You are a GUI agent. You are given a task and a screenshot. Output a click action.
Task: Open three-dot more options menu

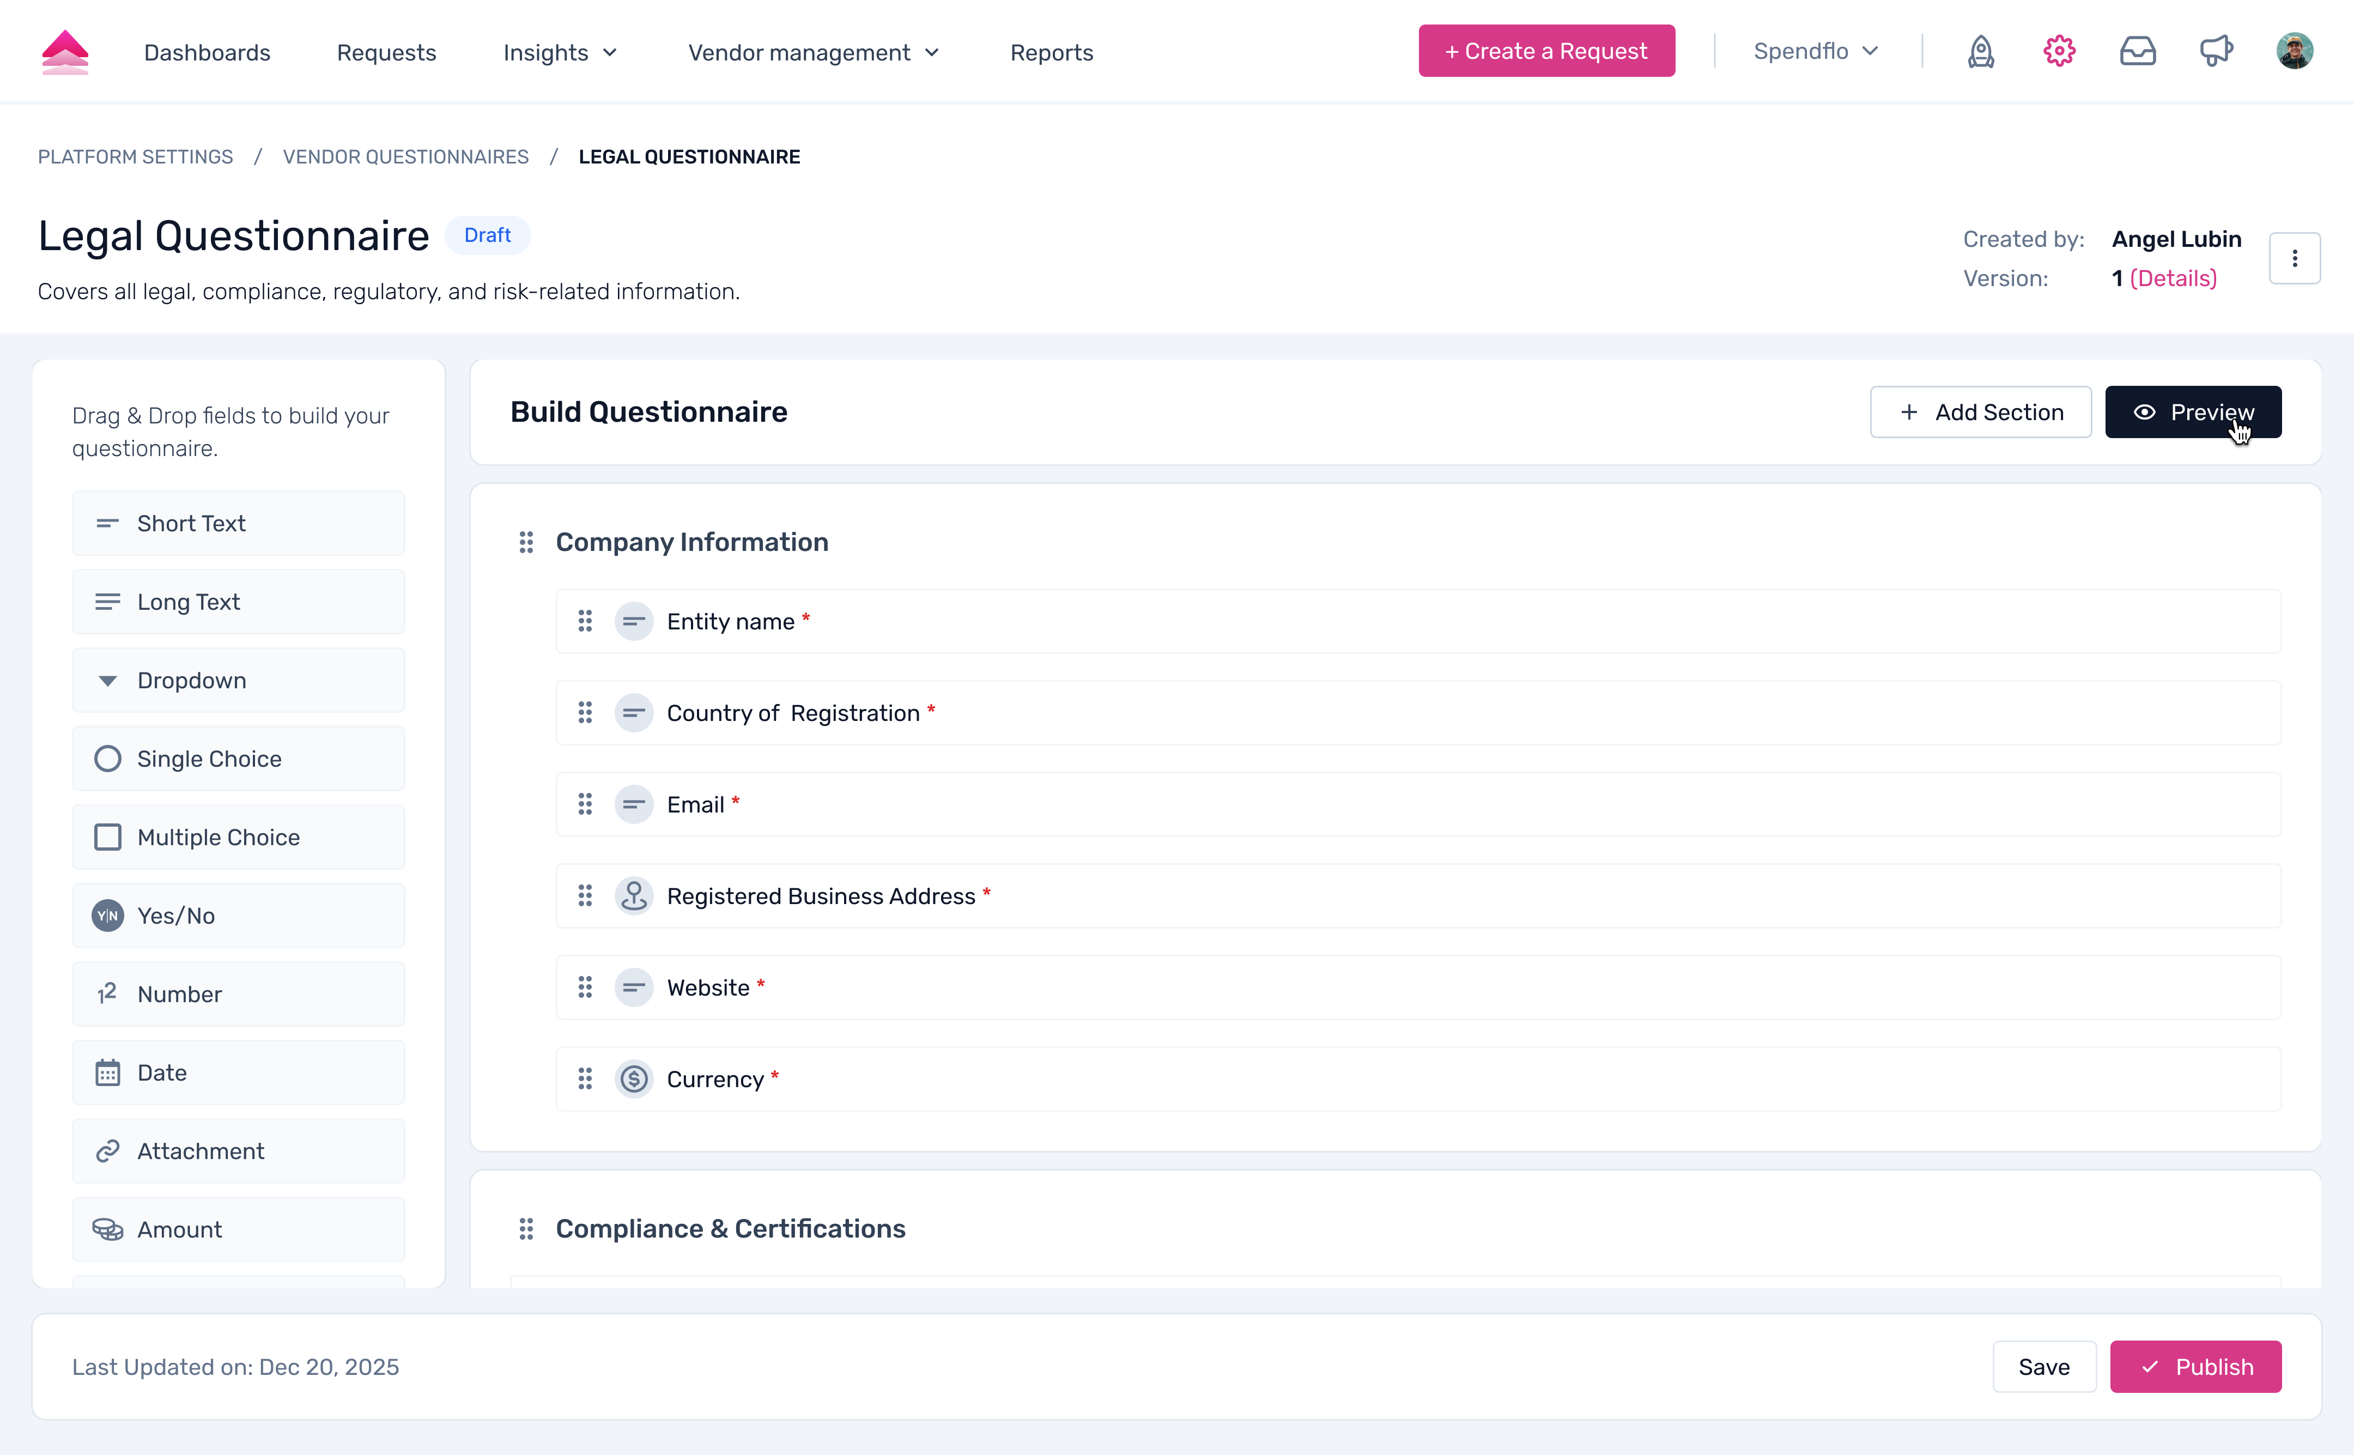point(2295,258)
